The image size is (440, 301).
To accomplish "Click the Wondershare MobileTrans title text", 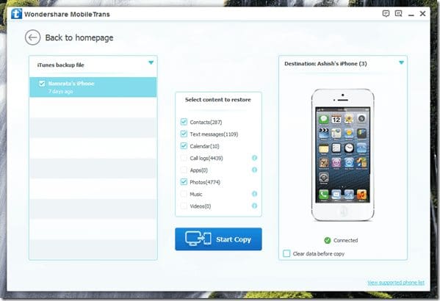I will pyautogui.click(x=67, y=14).
